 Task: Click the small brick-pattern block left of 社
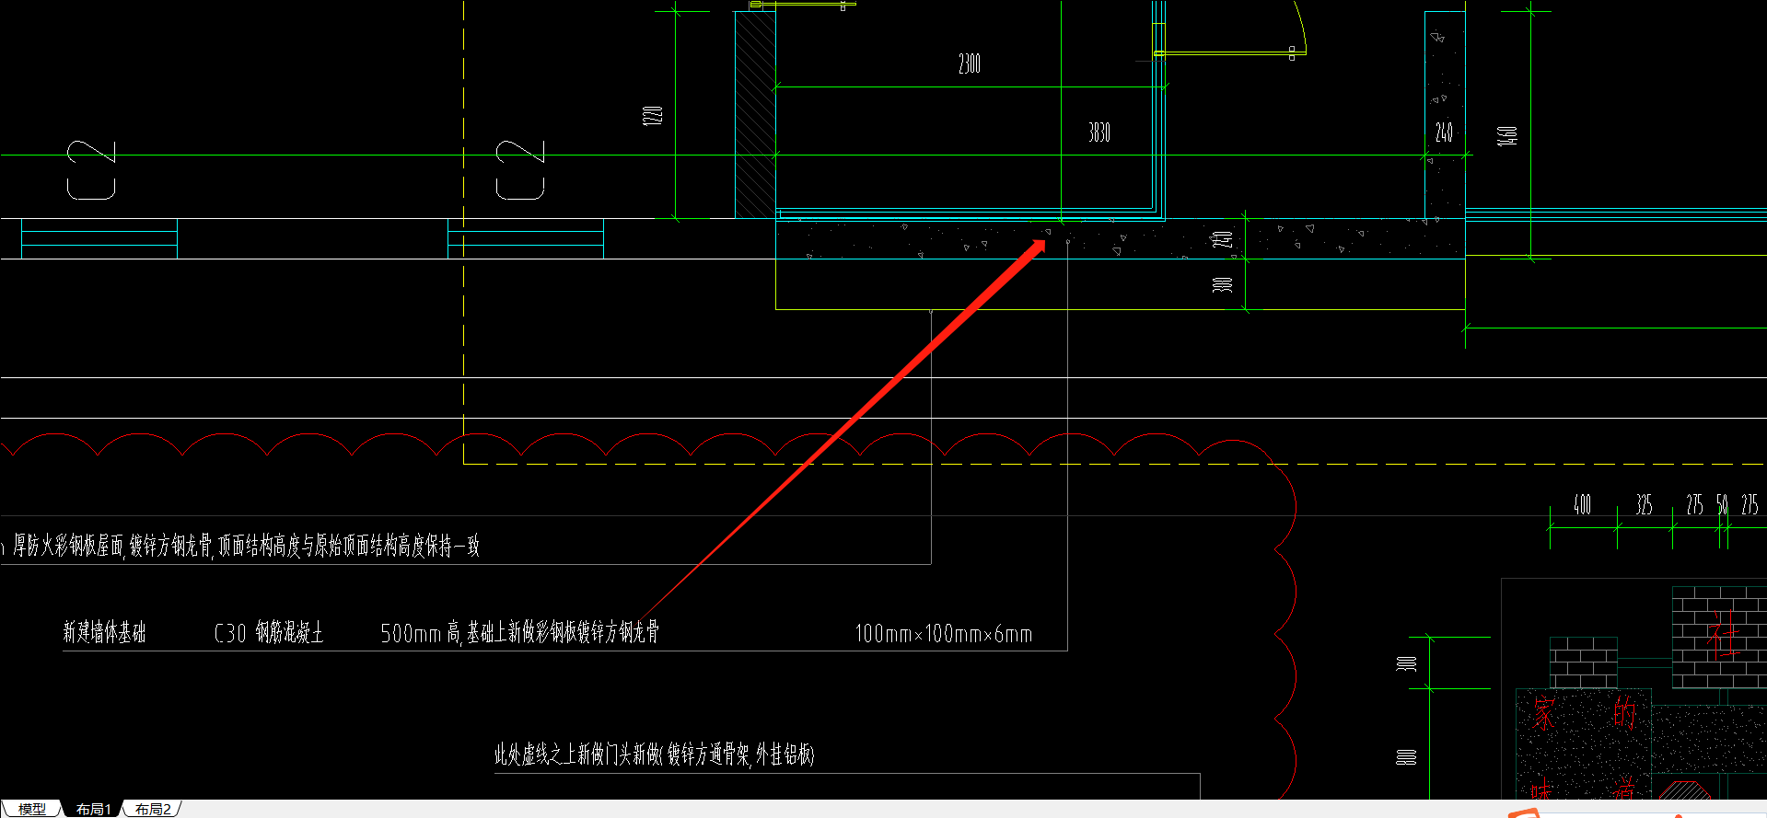pyautogui.click(x=1583, y=662)
